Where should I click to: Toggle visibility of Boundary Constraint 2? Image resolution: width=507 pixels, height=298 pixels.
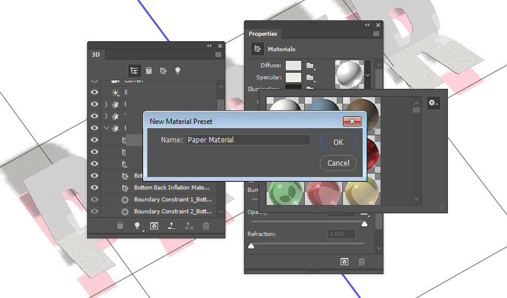[94, 212]
